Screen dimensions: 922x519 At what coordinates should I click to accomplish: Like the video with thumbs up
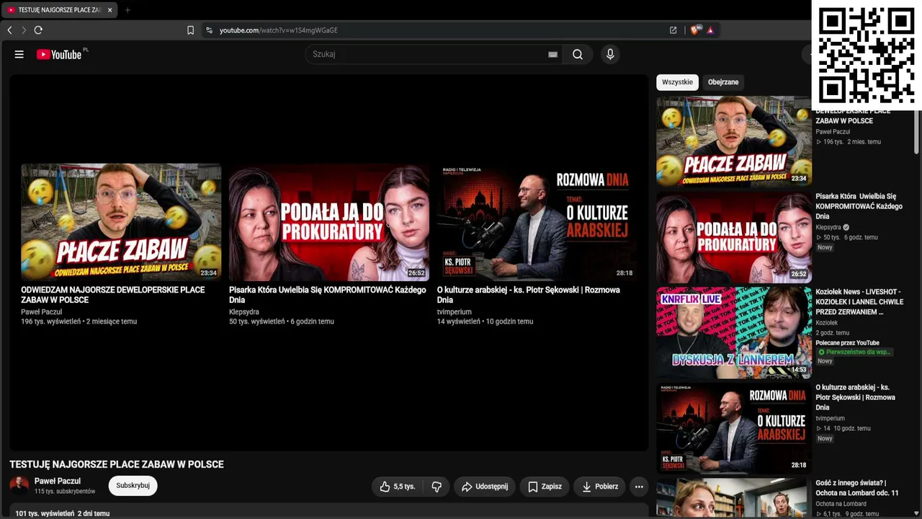[398, 487]
